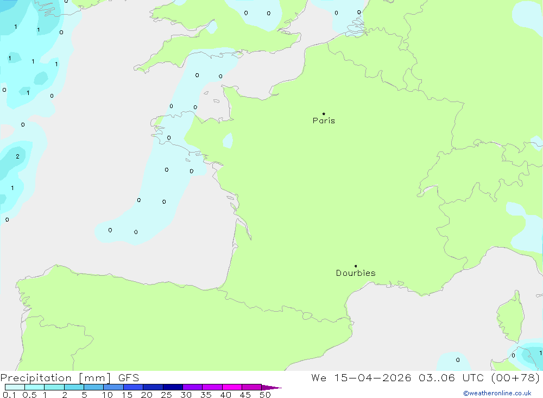Screen dimensions: 543x398
Task: Click the '(00+78)' forecast offset text
Action: tap(515, 377)
